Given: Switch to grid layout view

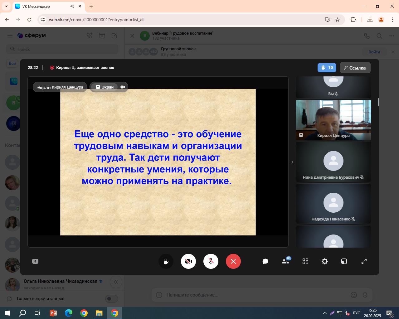Looking at the screenshot, I should pyautogui.click(x=305, y=261).
